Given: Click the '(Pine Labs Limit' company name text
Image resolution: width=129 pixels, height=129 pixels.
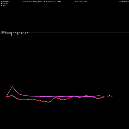Looking at the screenshot, I should tap(80, 2).
